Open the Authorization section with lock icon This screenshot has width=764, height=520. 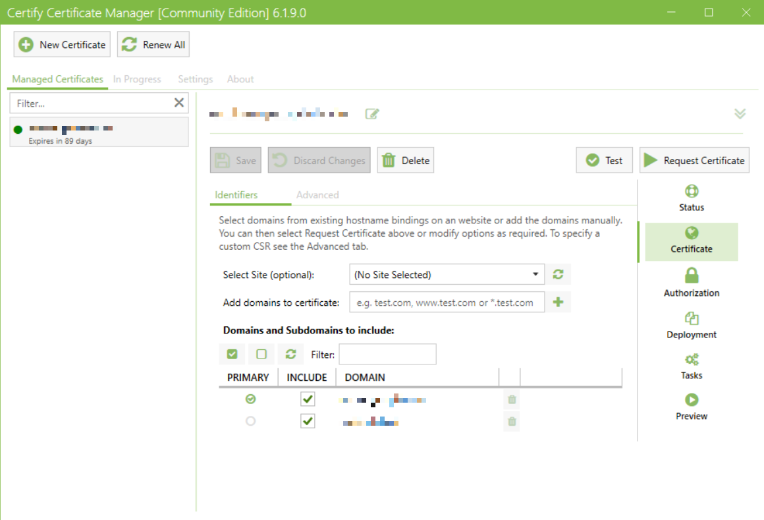pyautogui.click(x=692, y=281)
